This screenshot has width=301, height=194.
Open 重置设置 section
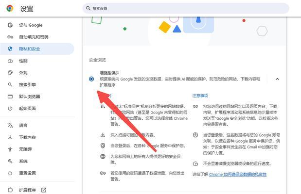(27, 173)
